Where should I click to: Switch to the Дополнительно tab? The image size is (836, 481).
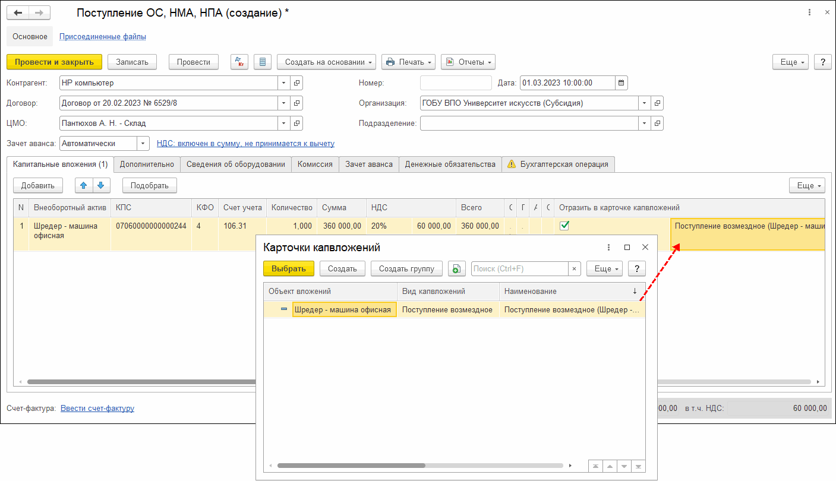coord(147,164)
